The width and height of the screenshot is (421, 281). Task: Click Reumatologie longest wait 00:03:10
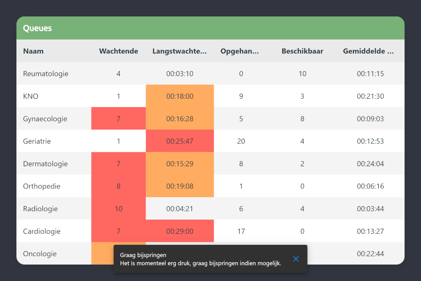tap(180, 74)
